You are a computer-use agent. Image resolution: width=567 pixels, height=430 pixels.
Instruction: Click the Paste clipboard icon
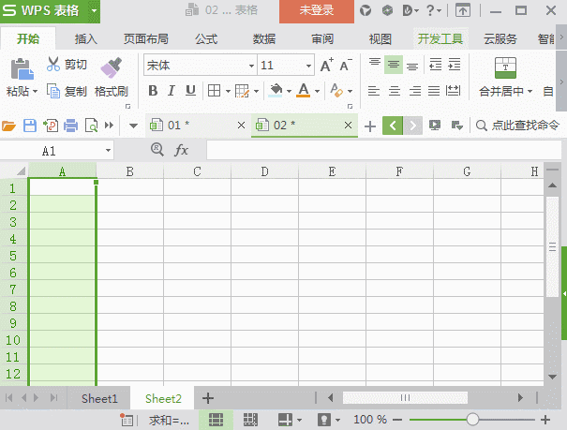pos(22,68)
